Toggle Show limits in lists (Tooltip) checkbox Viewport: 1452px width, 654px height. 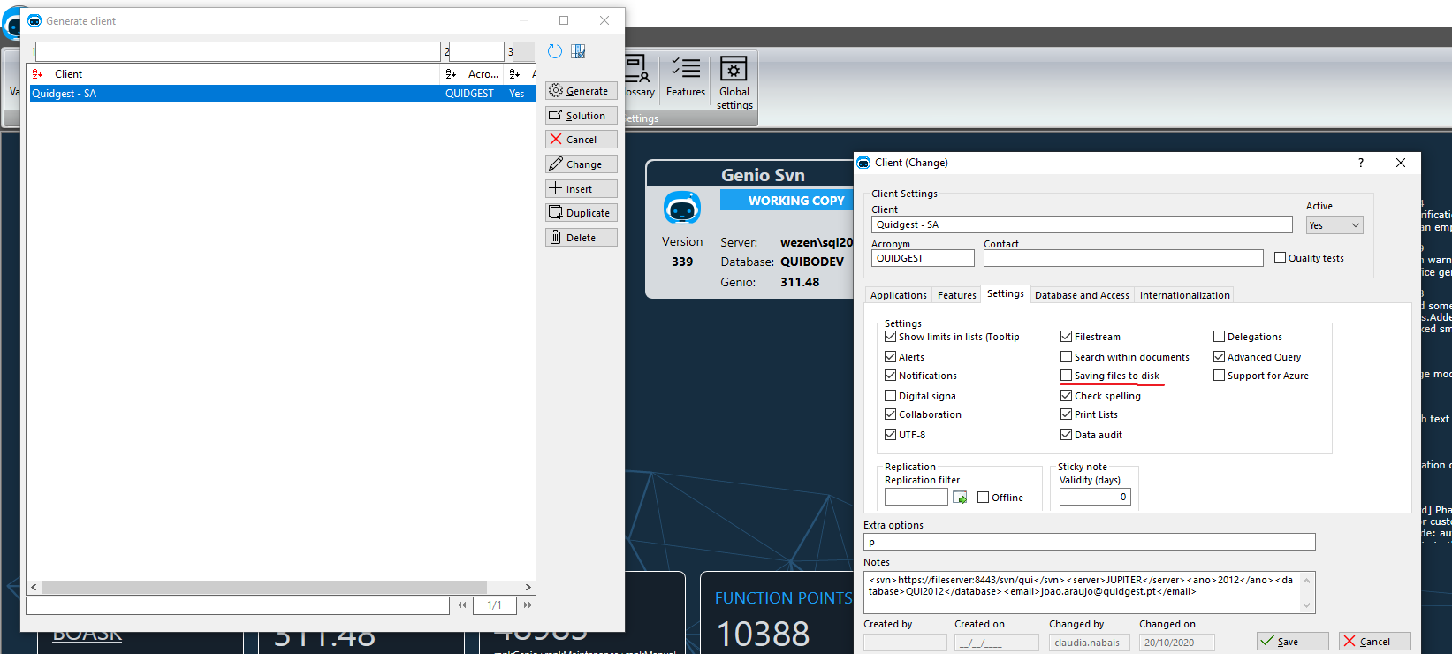[x=891, y=337]
